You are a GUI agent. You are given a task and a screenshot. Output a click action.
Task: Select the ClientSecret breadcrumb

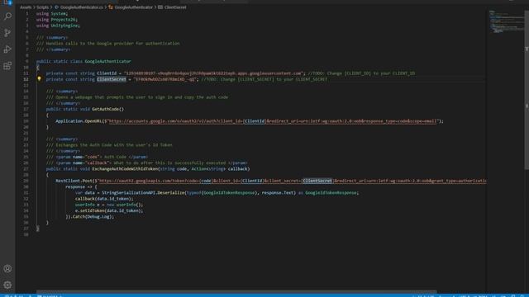(172, 7)
